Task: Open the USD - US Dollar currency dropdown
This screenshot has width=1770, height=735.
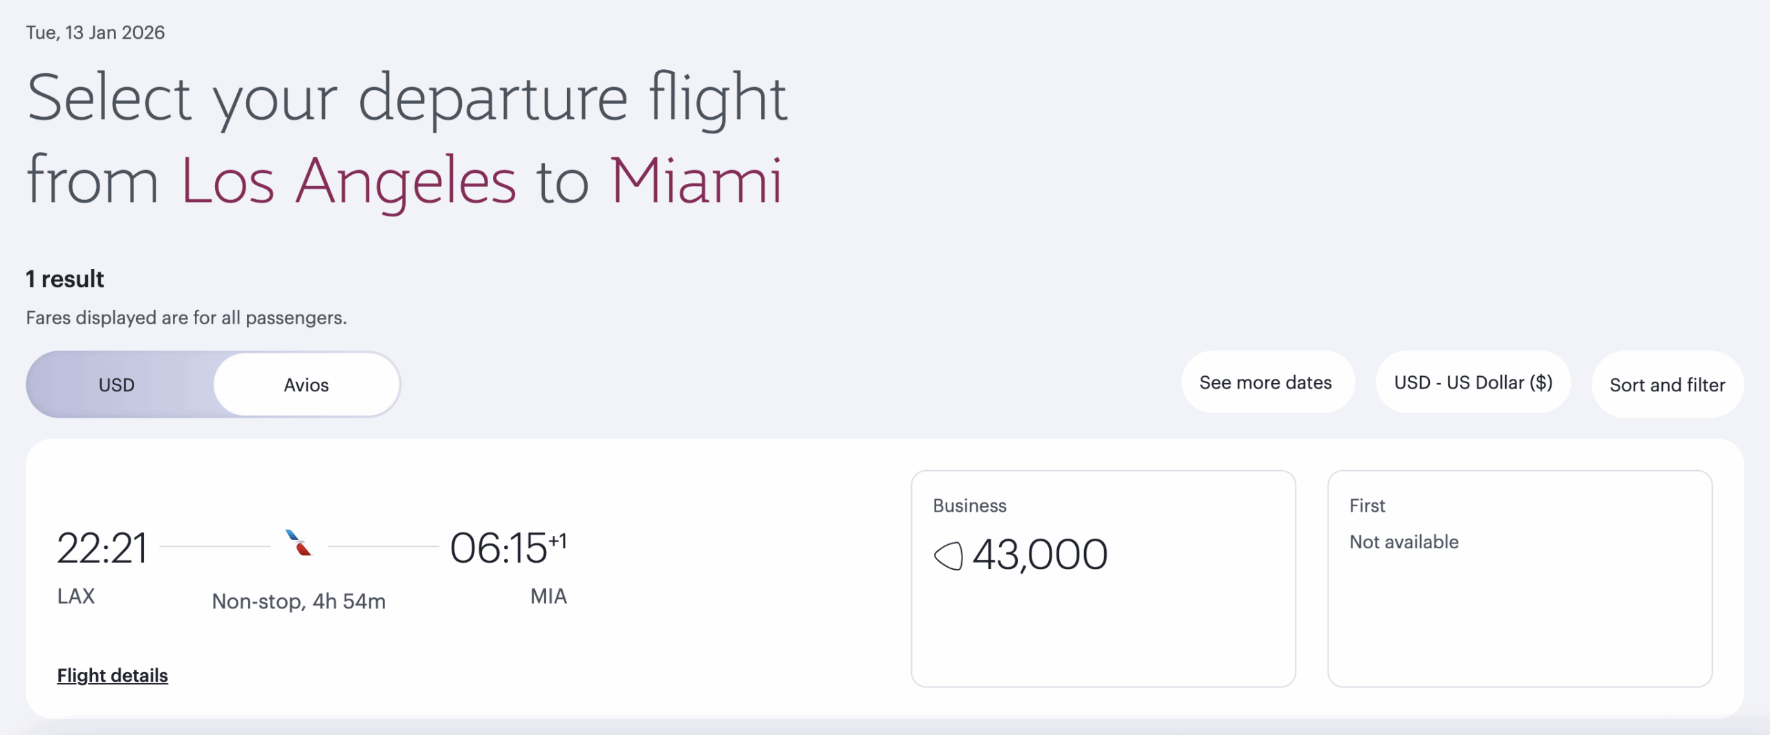Action: pos(1473,382)
